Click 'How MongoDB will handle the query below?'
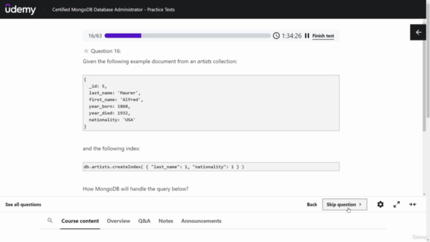This screenshot has height=242, width=430. pyautogui.click(x=136, y=189)
